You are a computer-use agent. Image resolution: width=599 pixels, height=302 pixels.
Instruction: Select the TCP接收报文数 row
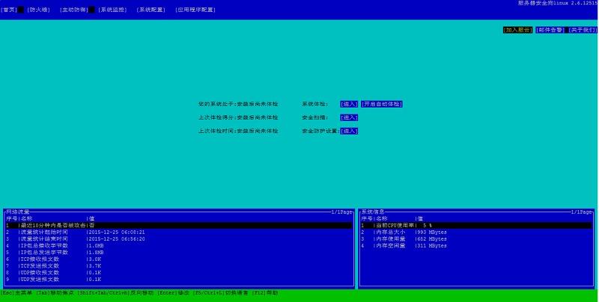(x=179, y=259)
